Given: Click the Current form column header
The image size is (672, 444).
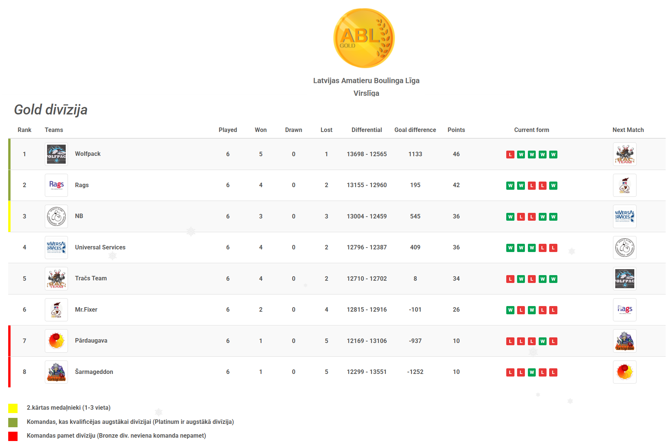Looking at the screenshot, I should click(532, 130).
